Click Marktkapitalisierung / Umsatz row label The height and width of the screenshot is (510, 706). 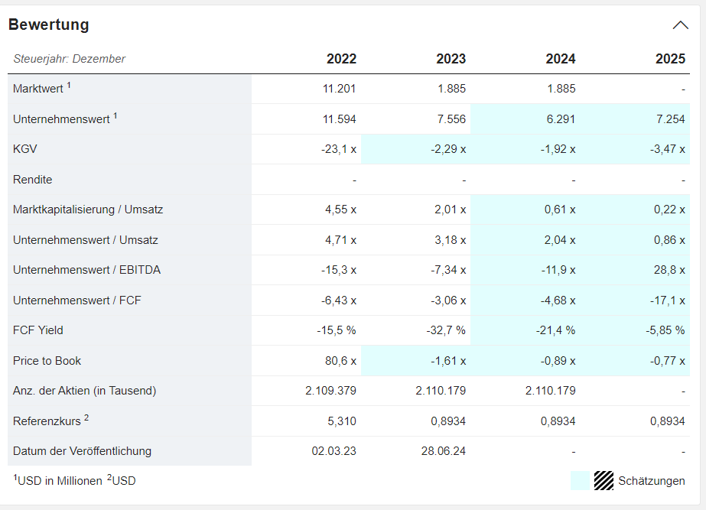coord(88,210)
